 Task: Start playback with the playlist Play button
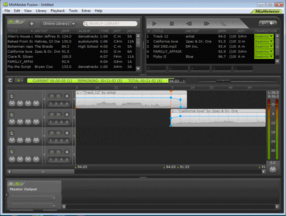[154, 24]
